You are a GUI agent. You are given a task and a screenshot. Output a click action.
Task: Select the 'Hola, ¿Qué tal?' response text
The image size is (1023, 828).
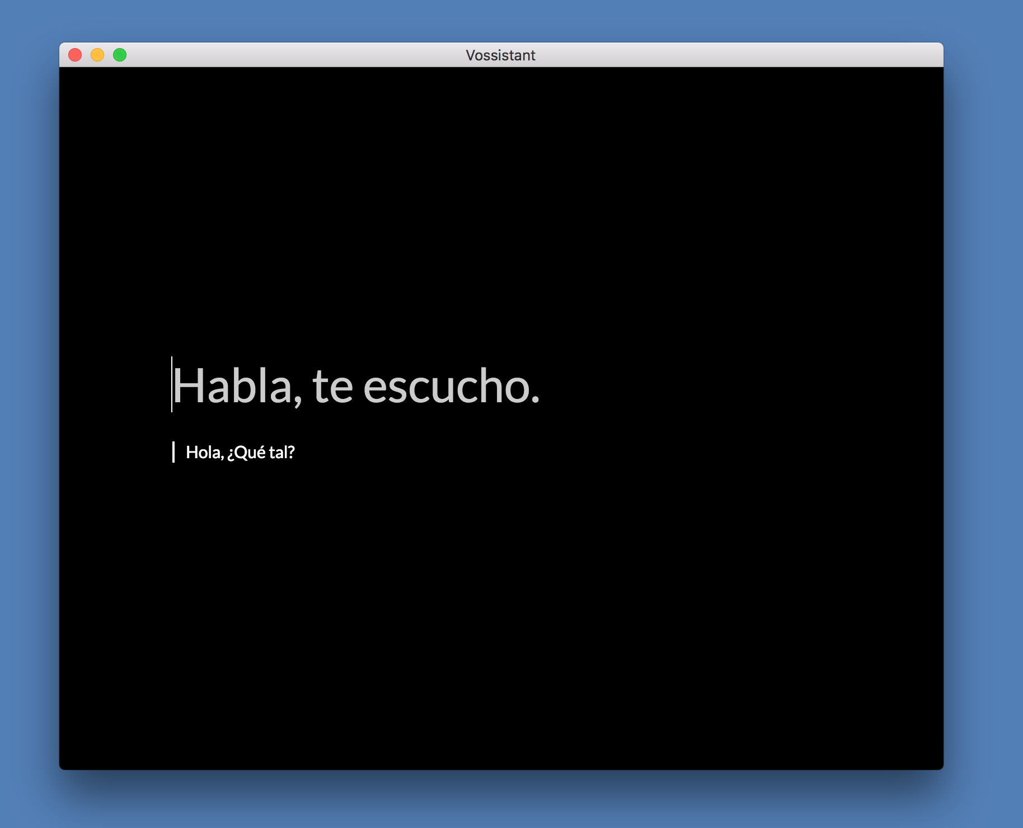(x=240, y=452)
